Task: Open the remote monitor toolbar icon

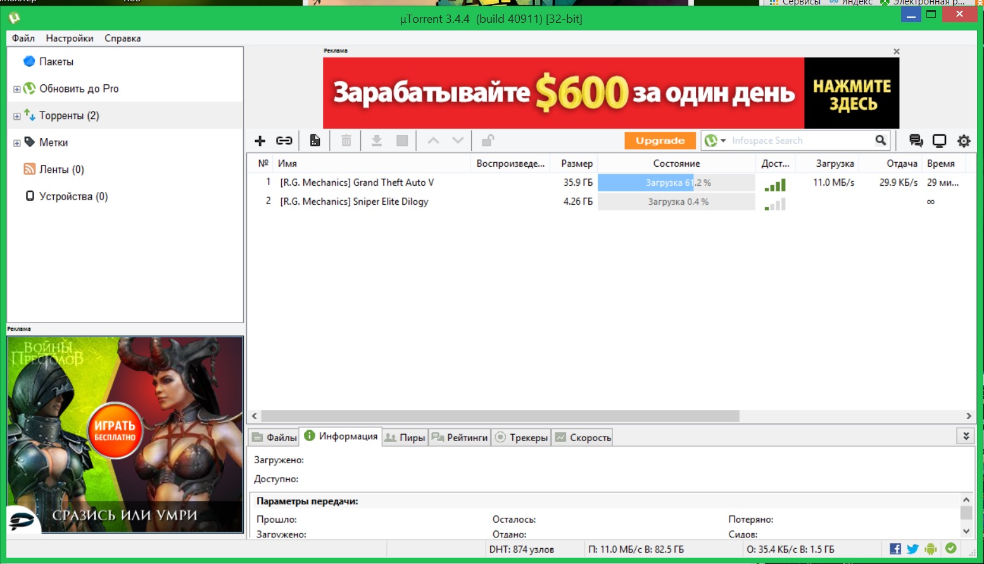Action: pos(939,141)
